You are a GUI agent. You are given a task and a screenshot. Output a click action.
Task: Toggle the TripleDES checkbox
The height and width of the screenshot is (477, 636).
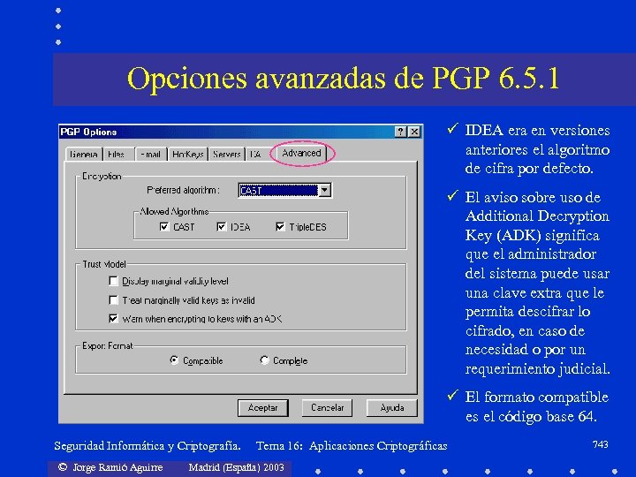click(x=280, y=227)
